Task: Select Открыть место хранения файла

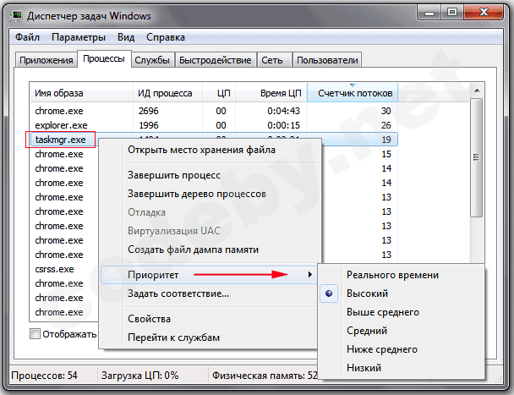Action: 210,150
